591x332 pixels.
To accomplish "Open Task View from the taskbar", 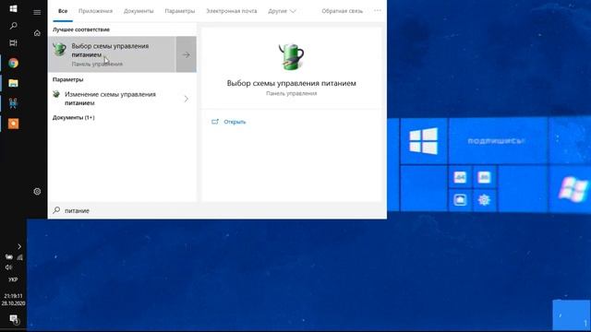I will pyautogui.click(x=13, y=43).
